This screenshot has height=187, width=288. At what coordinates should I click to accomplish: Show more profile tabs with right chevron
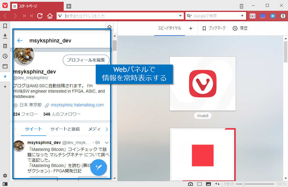click(x=107, y=129)
